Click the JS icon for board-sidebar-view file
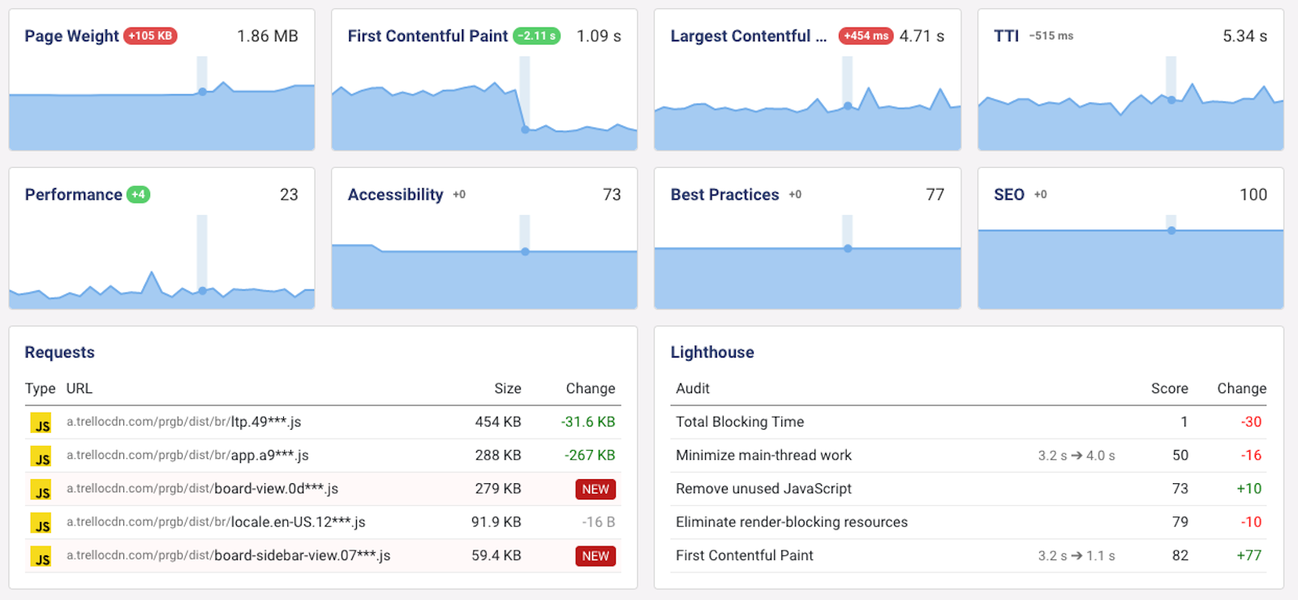Screen dimensions: 1298x600 pyautogui.click(x=41, y=556)
